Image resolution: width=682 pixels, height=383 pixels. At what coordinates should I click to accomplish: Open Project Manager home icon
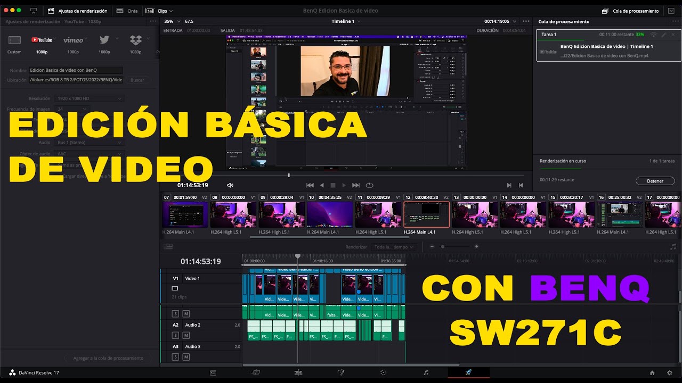click(652, 373)
